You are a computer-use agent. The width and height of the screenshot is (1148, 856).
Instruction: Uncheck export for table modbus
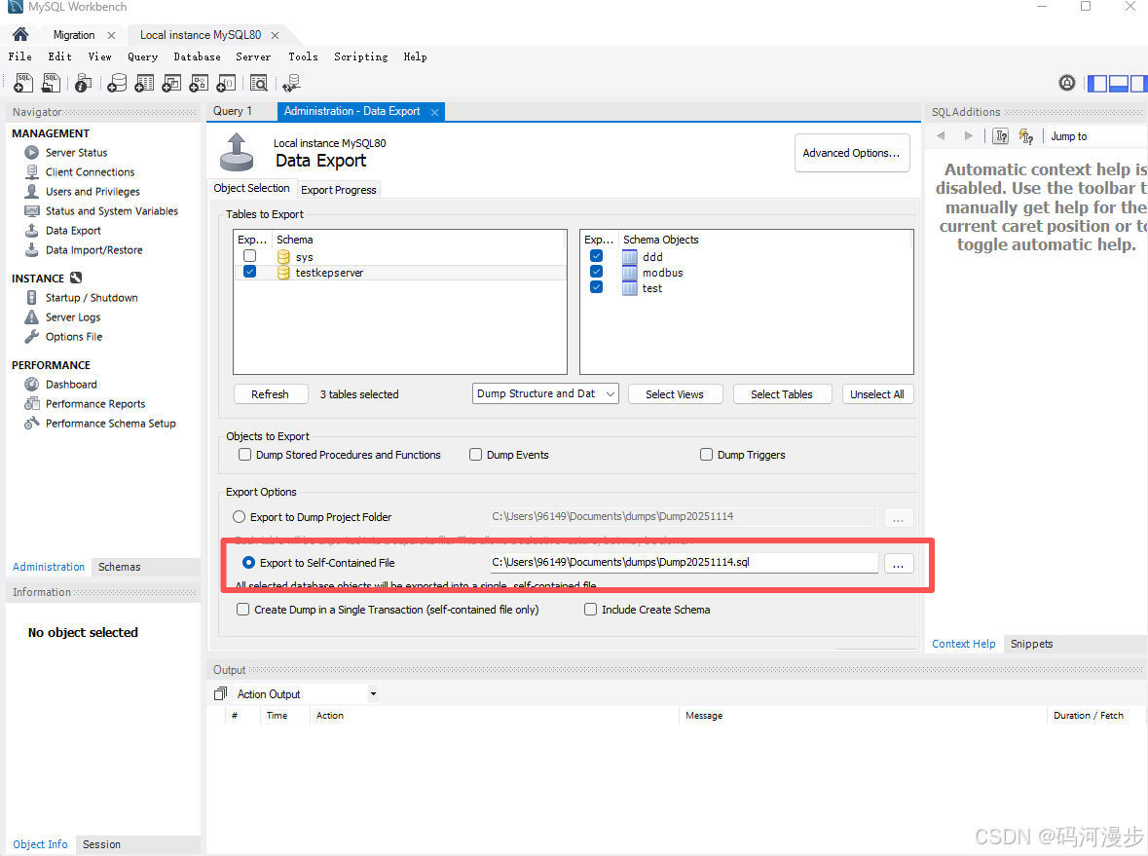(597, 271)
